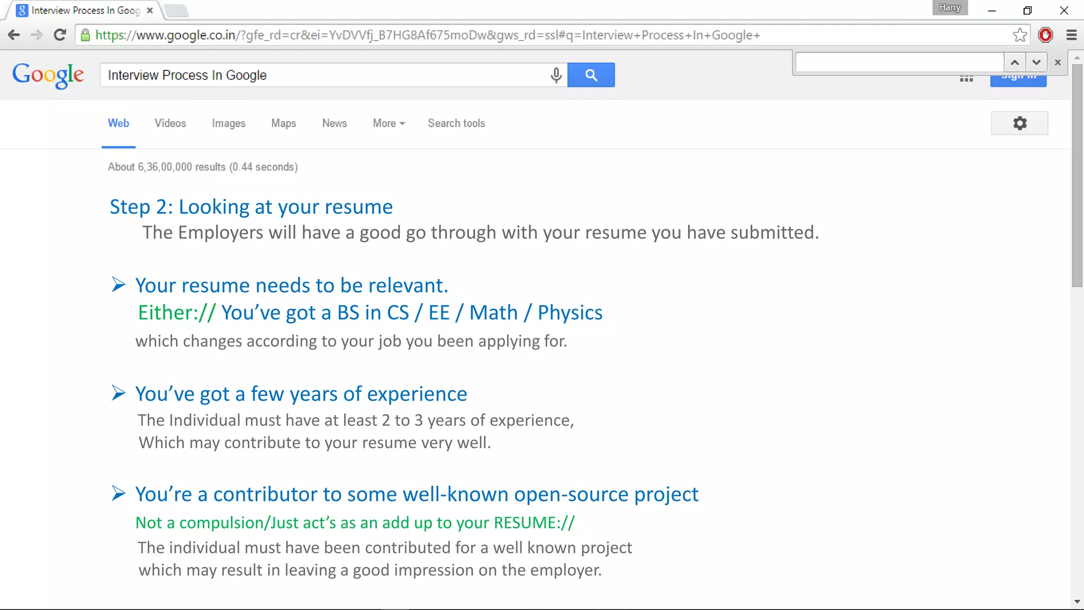Screen dimensions: 1084x610
Task: Switch to the Maps tab
Action: (x=284, y=123)
